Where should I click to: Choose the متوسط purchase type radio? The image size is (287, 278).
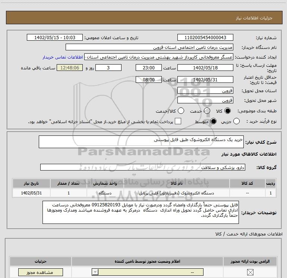[213, 121]
